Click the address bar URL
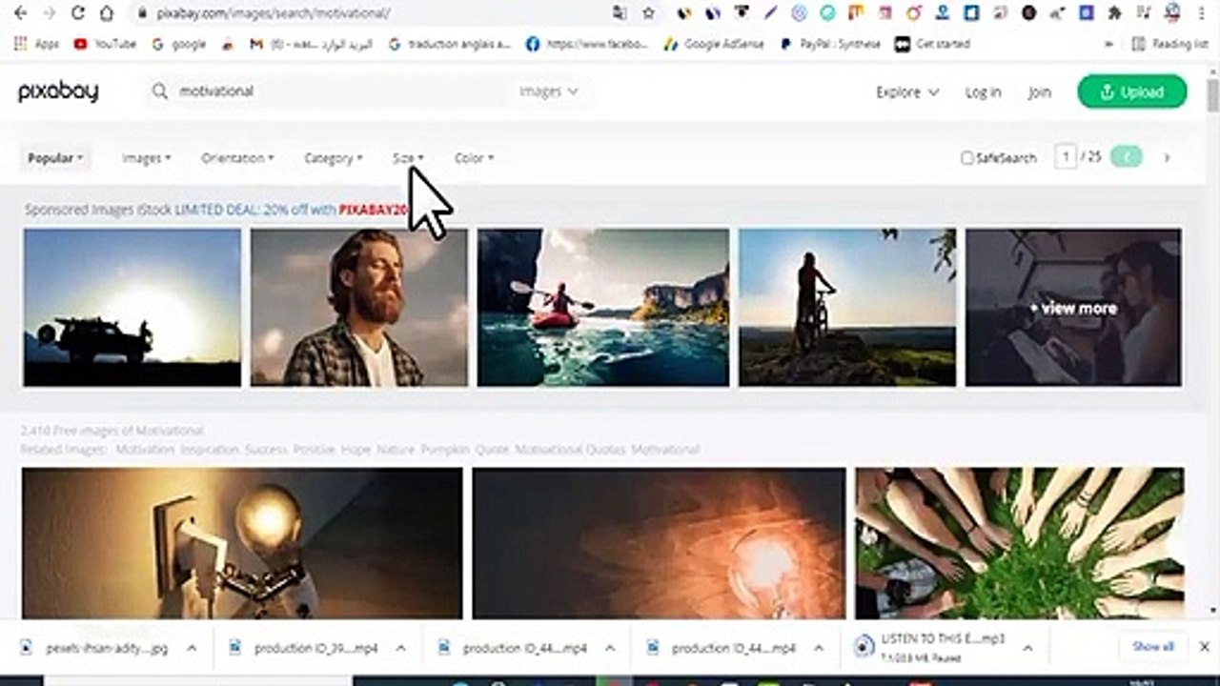The image size is (1220, 686). pyautogui.click(x=274, y=13)
